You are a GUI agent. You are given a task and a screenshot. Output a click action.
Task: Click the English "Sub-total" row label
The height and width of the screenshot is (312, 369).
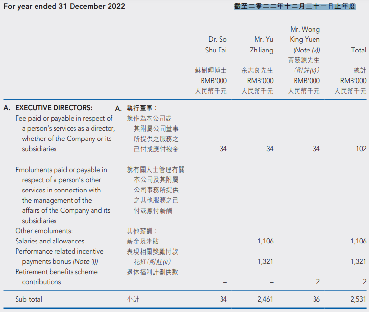[x=29, y=300]
